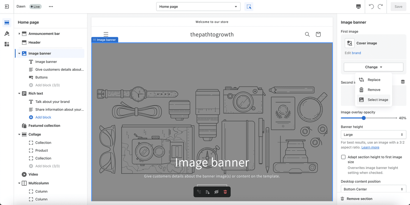Activate the inspector selection tool icon

[x=249, y=6]
